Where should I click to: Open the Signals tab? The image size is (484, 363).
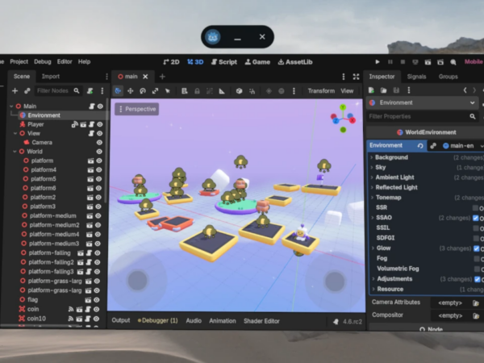416,77
